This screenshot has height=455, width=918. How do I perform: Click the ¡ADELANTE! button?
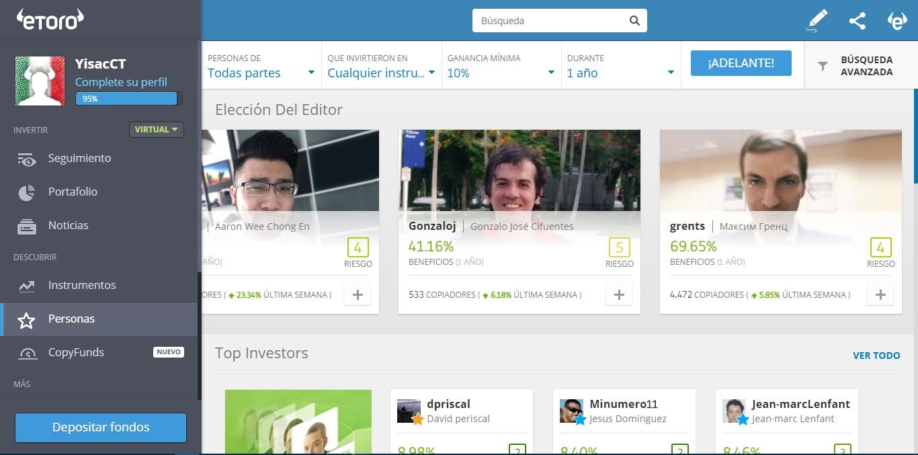(x=741, y=63)
